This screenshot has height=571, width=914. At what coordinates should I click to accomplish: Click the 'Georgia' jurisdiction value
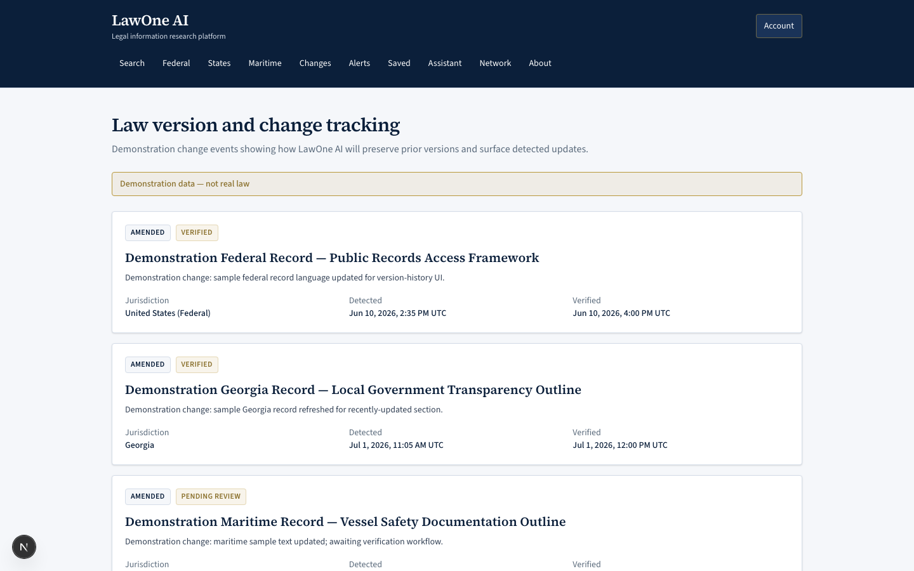tap(140, 445)
